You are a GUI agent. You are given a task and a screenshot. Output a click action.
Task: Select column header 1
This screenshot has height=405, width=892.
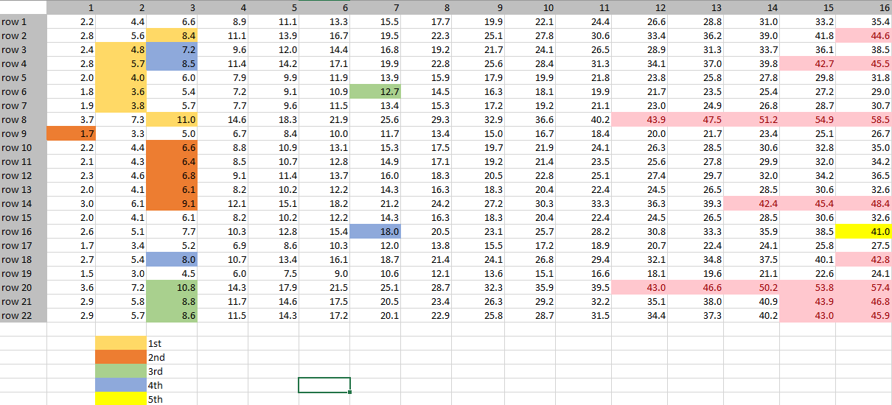pyautogui.click(x=72, y=7)
